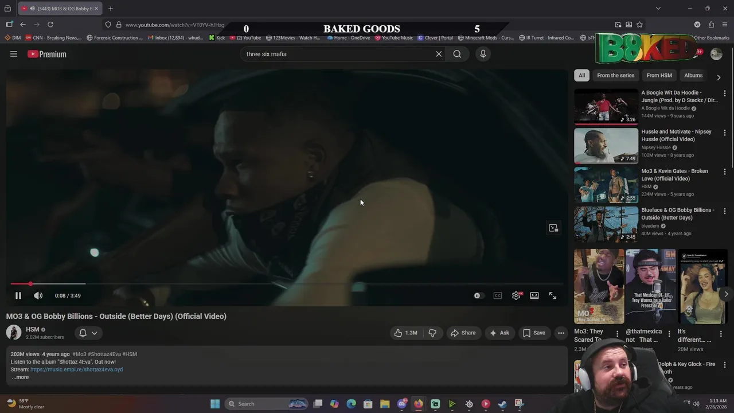Open the options menu for Hussle and Motivate
The image size is (734, 413).
coord(724,133)
